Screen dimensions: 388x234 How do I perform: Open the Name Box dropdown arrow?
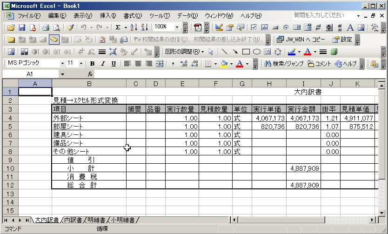click(x=62, y=74)
